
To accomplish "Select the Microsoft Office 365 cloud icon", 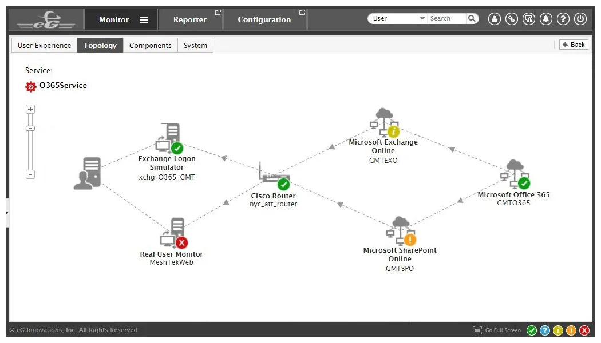I will point(516,174).
